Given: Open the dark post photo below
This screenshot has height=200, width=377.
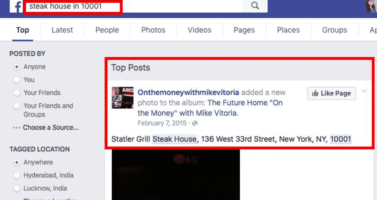Looking at the screenshot, I should (x=176, y=175).
